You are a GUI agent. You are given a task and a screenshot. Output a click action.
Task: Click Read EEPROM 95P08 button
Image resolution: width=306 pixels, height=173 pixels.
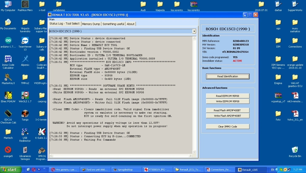227,96
